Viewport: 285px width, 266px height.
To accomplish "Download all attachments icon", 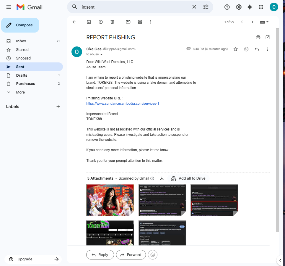I will [x=162, y=178].
